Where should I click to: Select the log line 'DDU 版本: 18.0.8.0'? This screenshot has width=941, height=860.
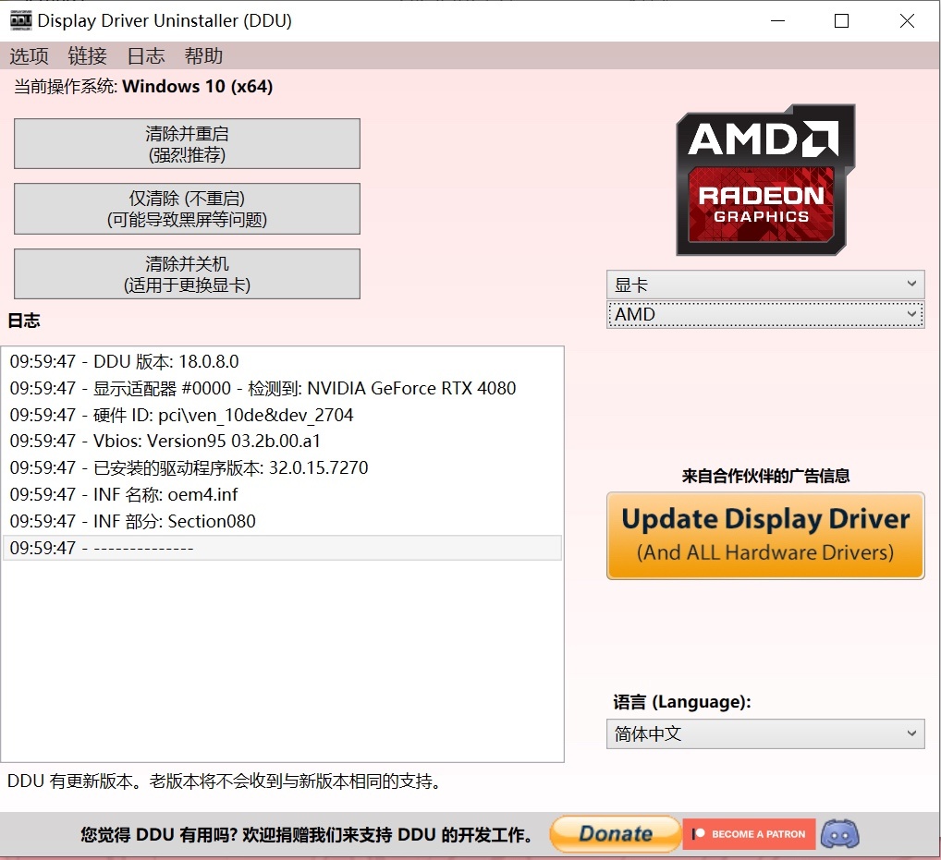point(282,361)
